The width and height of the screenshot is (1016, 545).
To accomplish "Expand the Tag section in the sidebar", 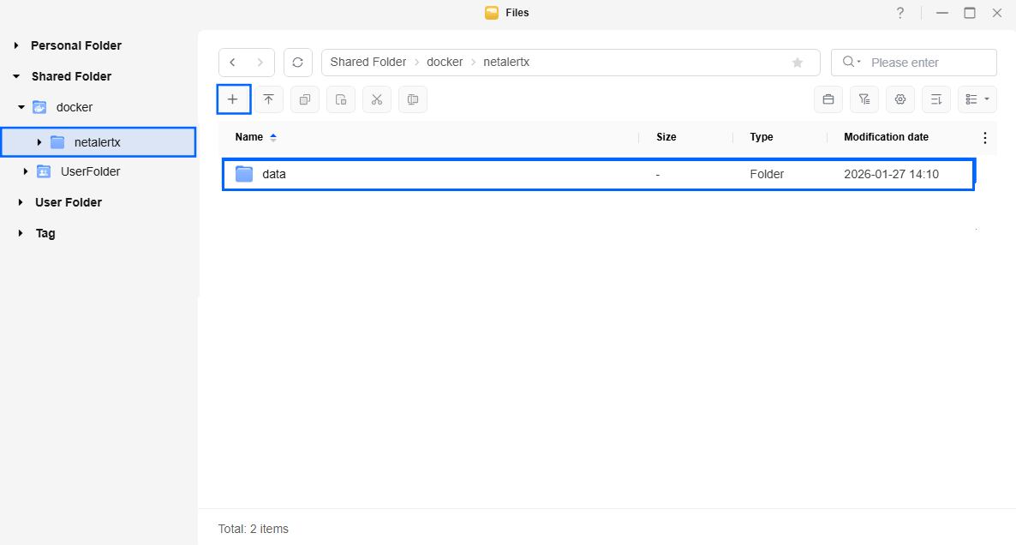I will point(21,233).
